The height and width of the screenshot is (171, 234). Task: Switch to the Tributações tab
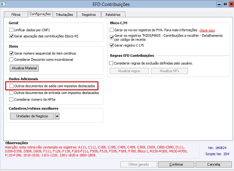(64, 14)
